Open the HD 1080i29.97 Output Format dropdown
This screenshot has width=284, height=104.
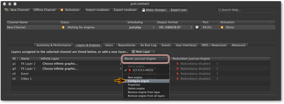point(175,27)
